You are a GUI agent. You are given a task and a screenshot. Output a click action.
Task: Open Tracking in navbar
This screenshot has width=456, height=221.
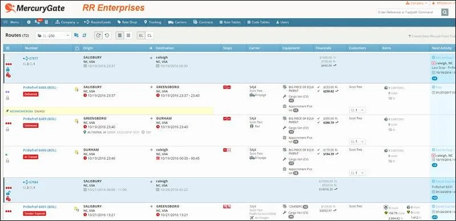tap(153, 22)
